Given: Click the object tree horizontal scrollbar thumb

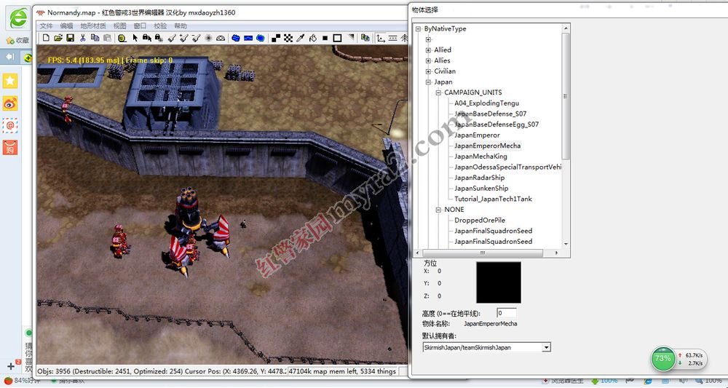Looking at the screenshot, I should click(482, 253).
